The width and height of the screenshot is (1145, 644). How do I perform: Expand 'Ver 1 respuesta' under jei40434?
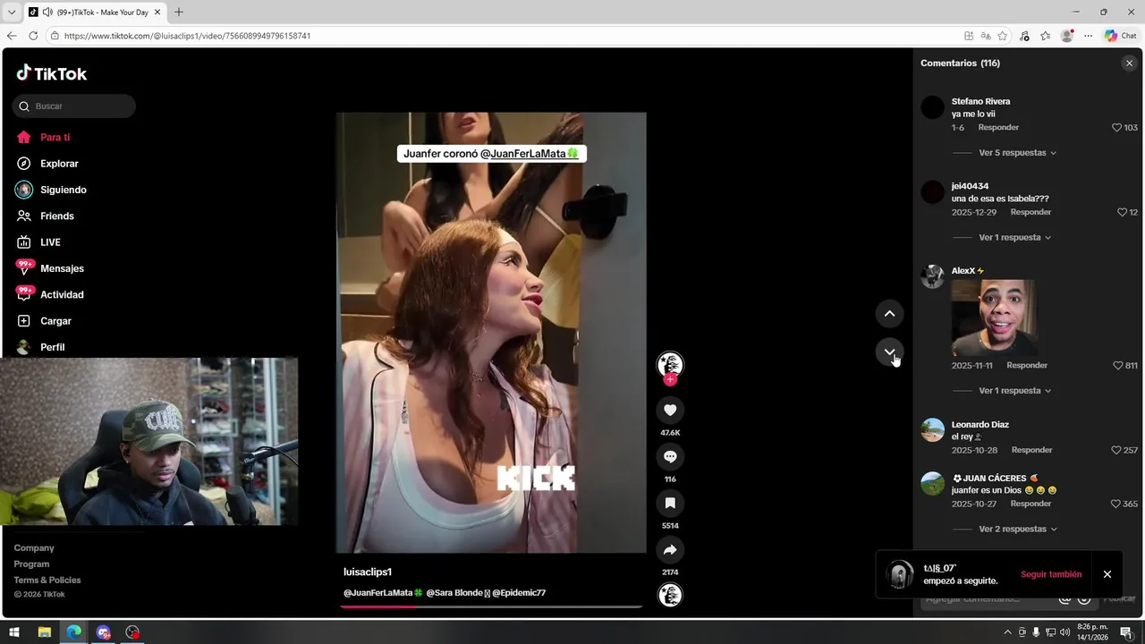[1014, 237]
